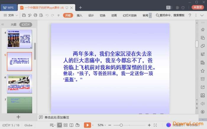Click the speaker icon in the right sidebar
The width and height of the screenshot is (207, 129).
(x=203, y=103)
